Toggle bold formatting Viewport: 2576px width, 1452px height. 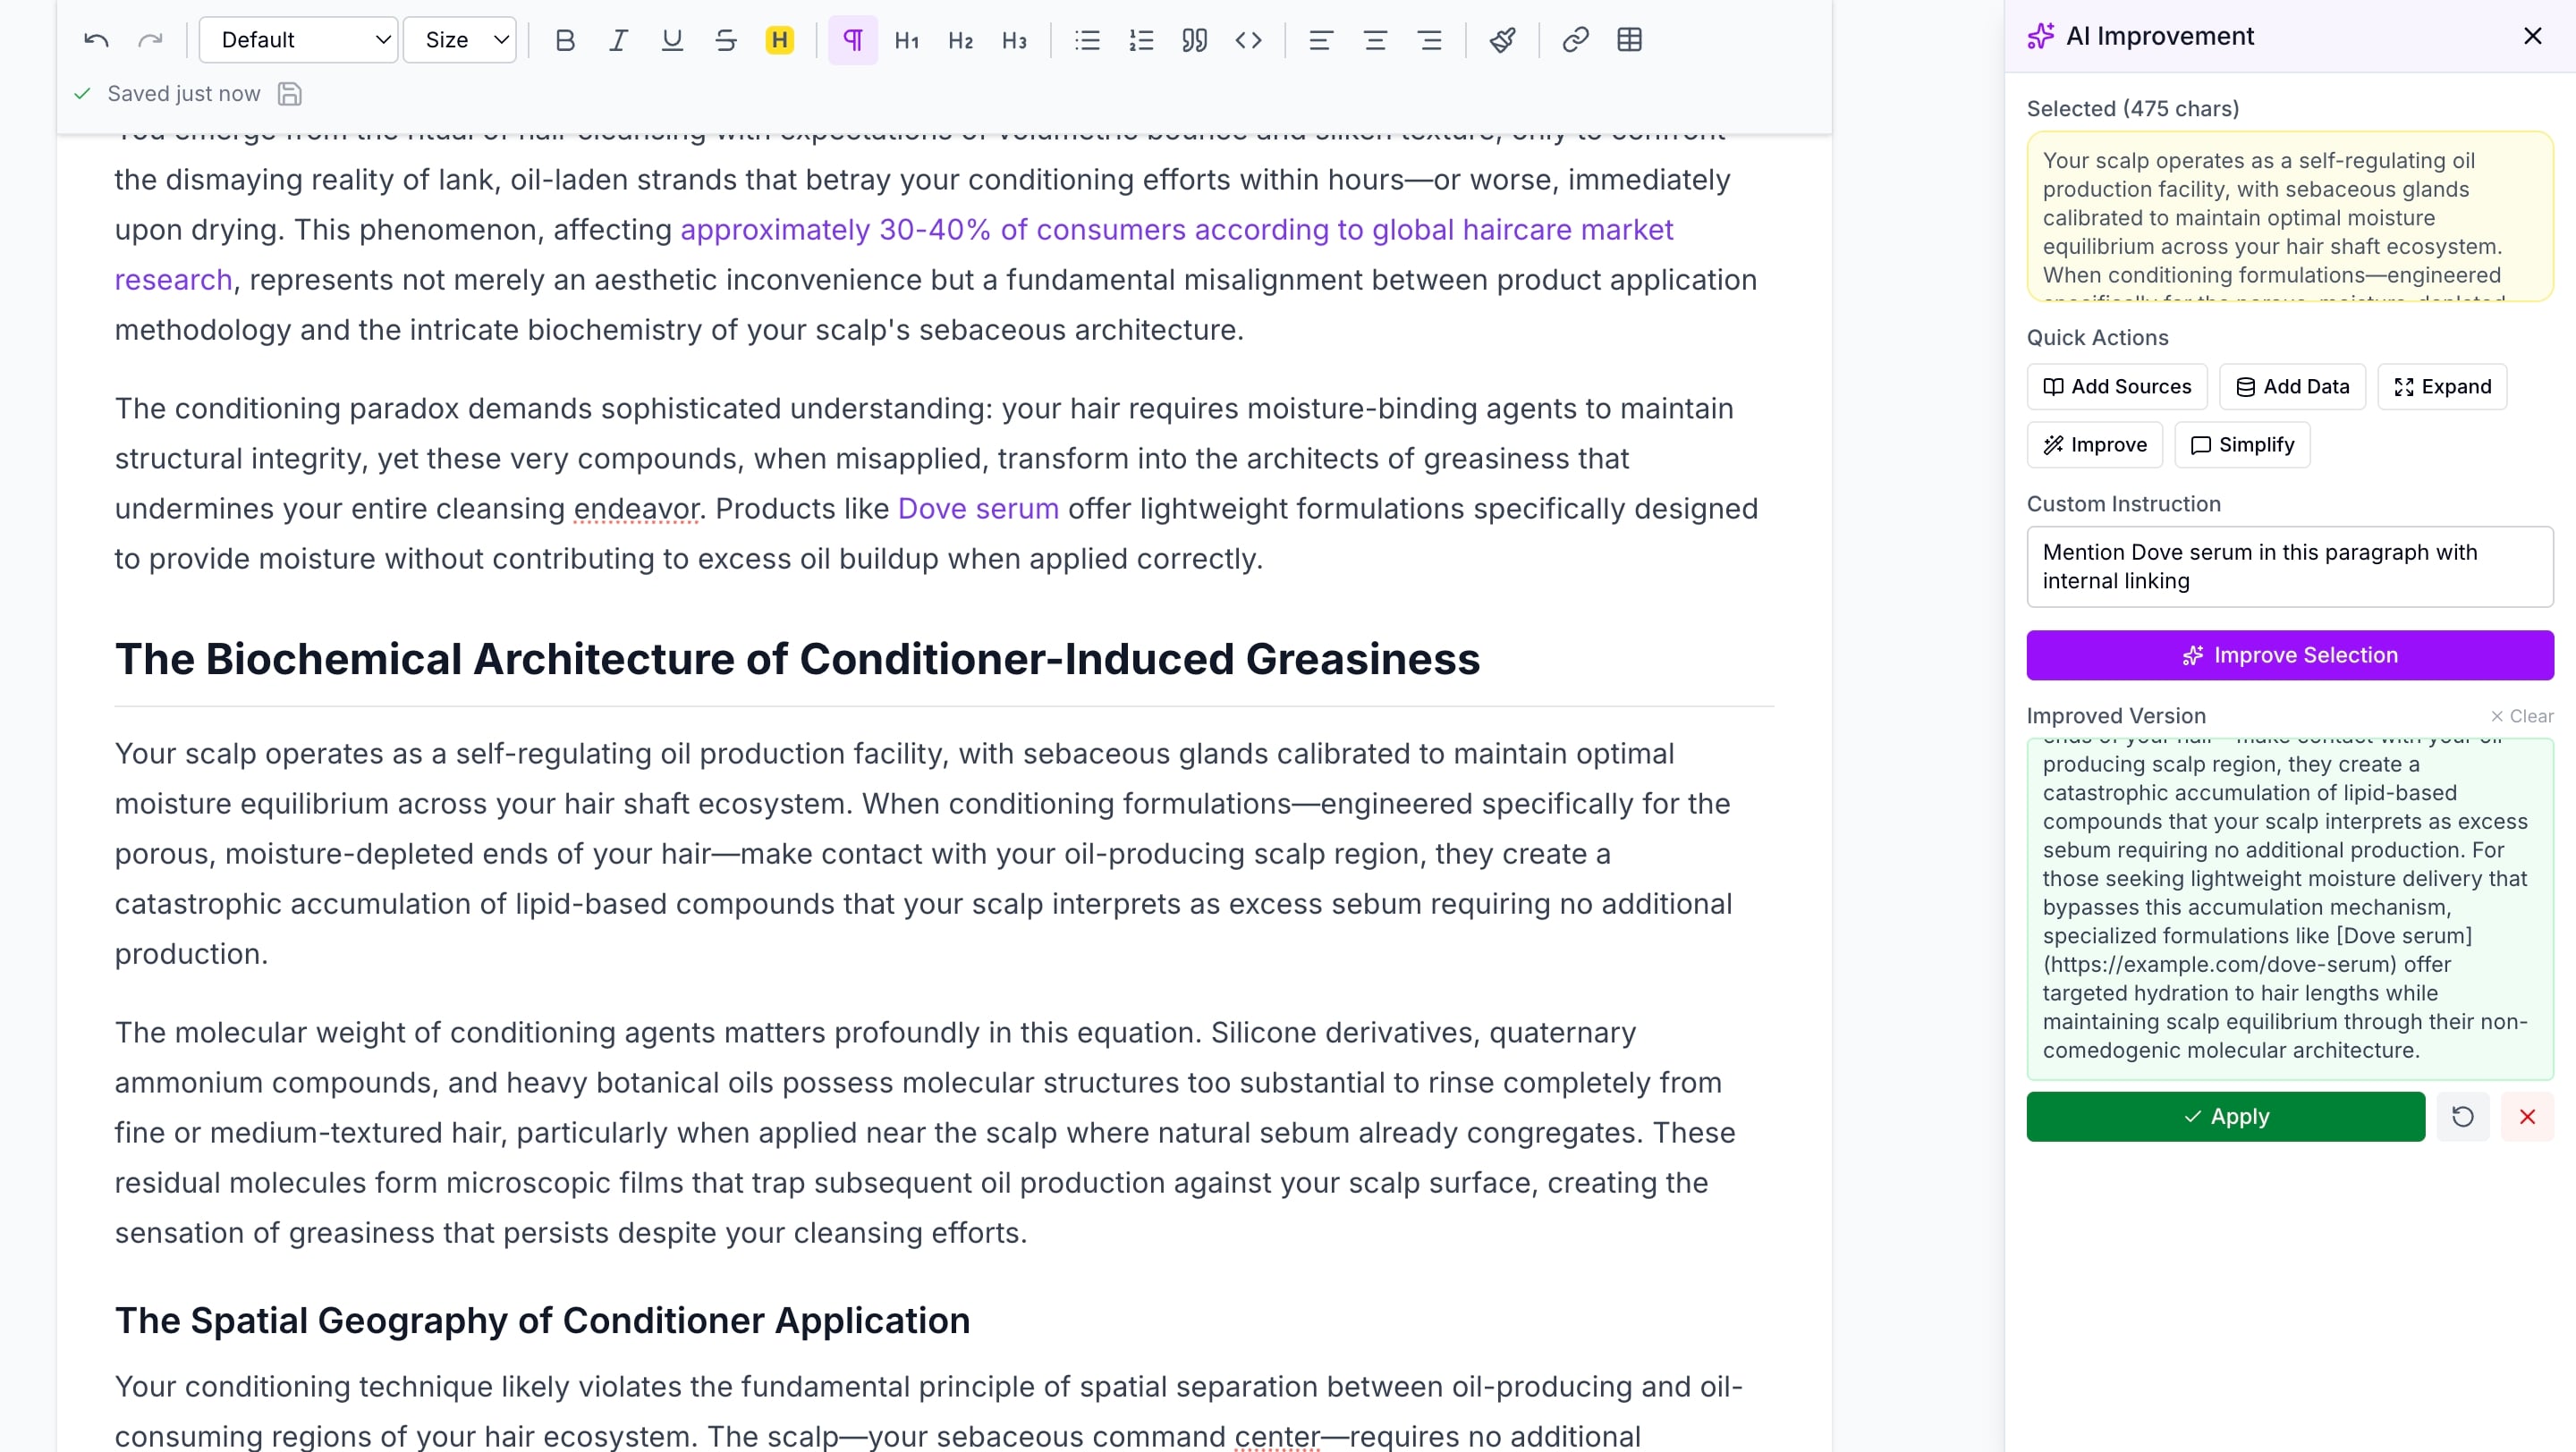(x=564, y=40)
